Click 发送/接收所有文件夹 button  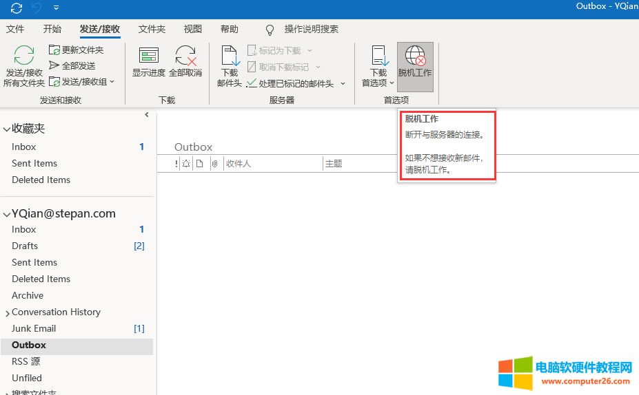(23, 66)
